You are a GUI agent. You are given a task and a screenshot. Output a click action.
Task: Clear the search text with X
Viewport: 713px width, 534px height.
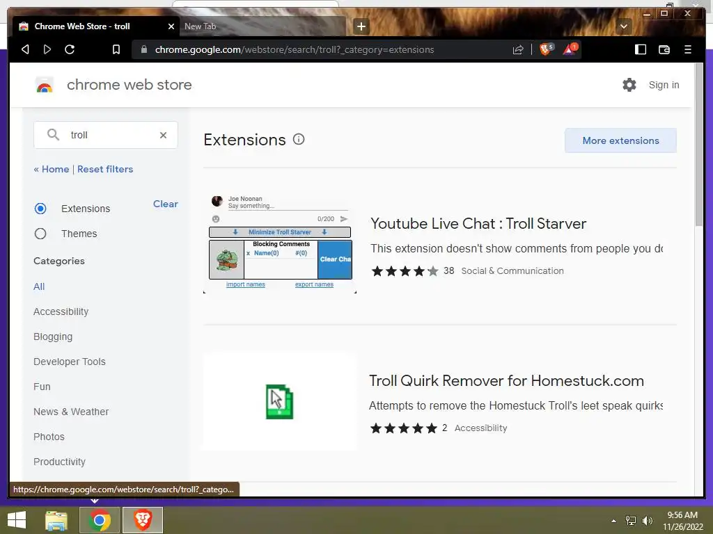click(163, 135)
